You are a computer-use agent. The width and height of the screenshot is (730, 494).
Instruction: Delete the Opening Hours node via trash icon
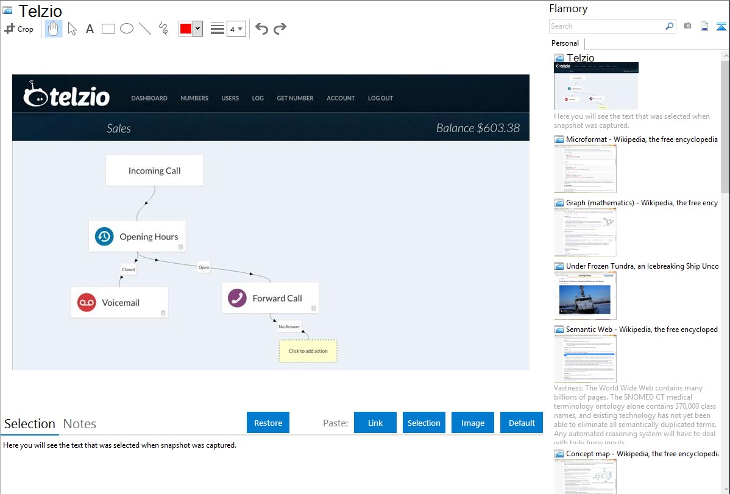pos(180,247)
